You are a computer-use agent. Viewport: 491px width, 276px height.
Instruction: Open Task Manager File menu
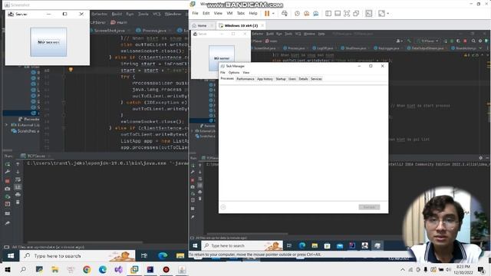222,72
